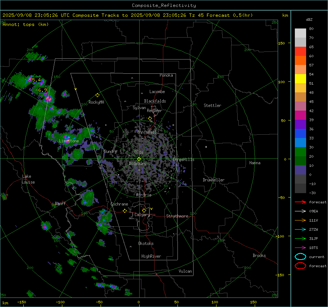The image size is (328, 307).
Task: Click the RedDeer city label
Action: (x=155, y=111)
